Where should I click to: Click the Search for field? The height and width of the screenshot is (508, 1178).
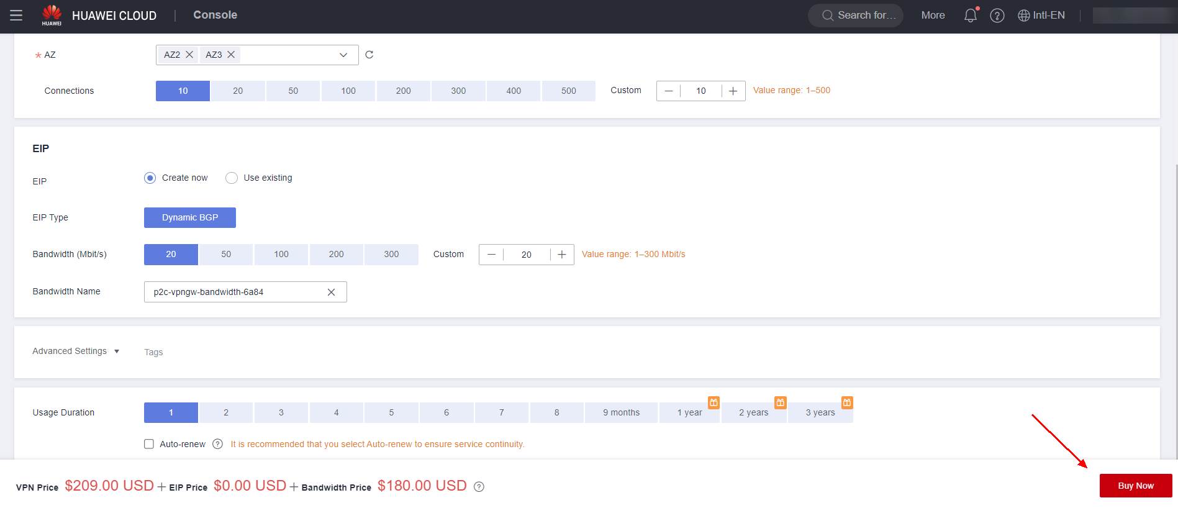856,16
